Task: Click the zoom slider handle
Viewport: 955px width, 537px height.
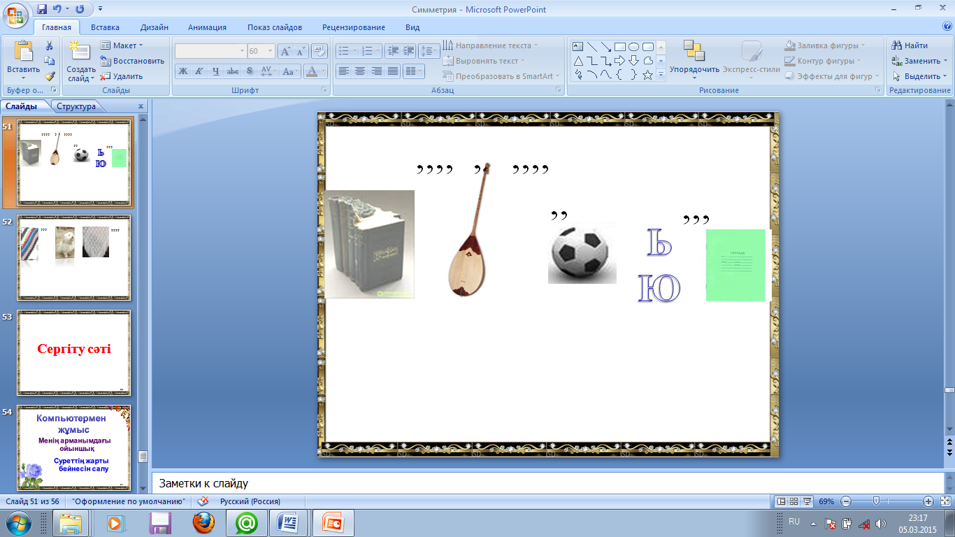Action: 876,501
